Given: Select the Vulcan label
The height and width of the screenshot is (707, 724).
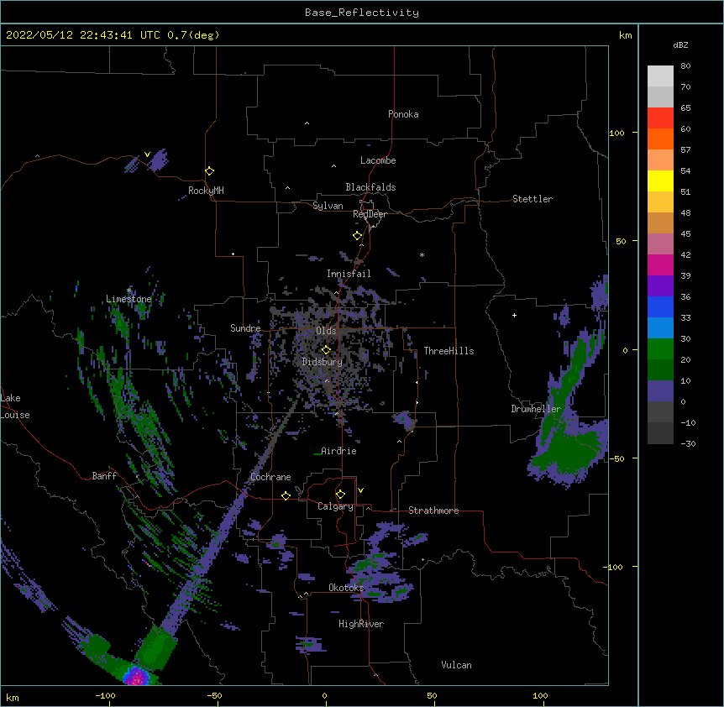Looking at the screenshot, I should coord(456,665).
